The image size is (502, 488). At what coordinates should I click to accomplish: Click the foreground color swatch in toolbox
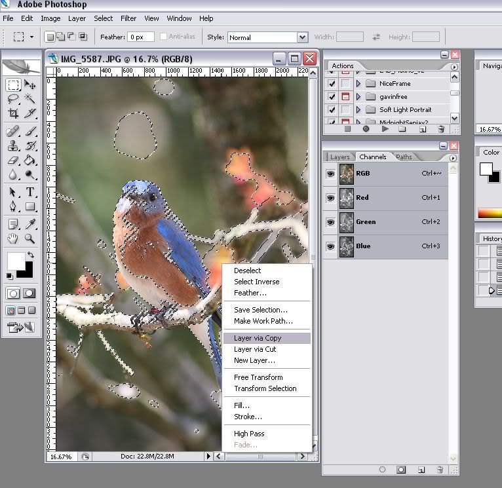pos(16,261)
